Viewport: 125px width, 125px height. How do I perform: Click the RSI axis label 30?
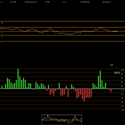2,37
